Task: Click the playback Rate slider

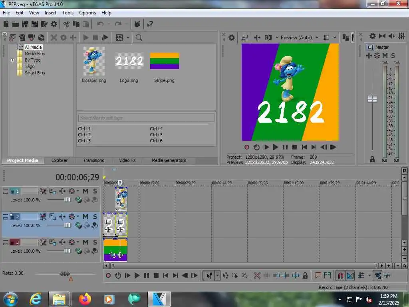Action: click(x=65, y=274)
